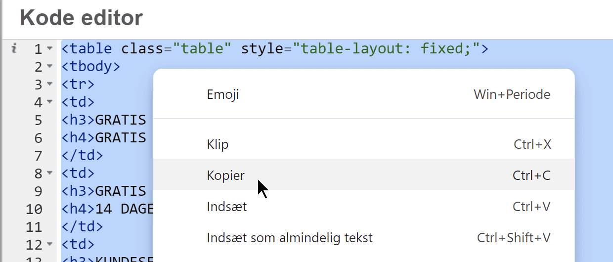Click the Kode editor heading
Image resolution: width=613 pixels, height=262 pixels.
[81, 18]
